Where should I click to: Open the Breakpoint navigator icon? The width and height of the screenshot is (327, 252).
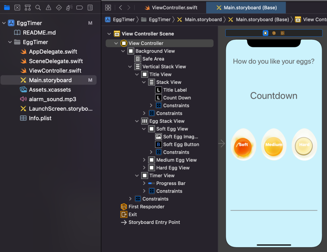pyautogui.click(x=80, y=7)
